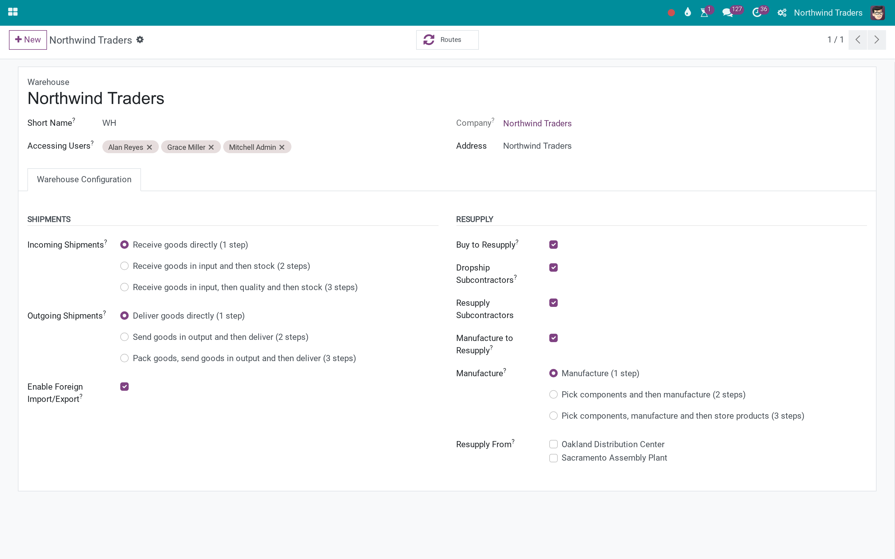Open conversations icon with 127 messages
Viewport: 895px width, 559px height.
[727, 13]
